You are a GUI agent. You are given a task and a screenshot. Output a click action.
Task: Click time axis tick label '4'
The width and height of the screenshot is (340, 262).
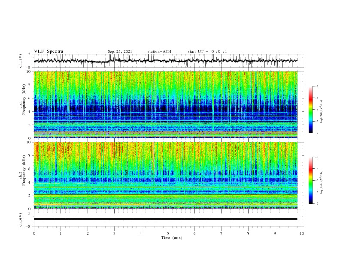click(141, 233)
